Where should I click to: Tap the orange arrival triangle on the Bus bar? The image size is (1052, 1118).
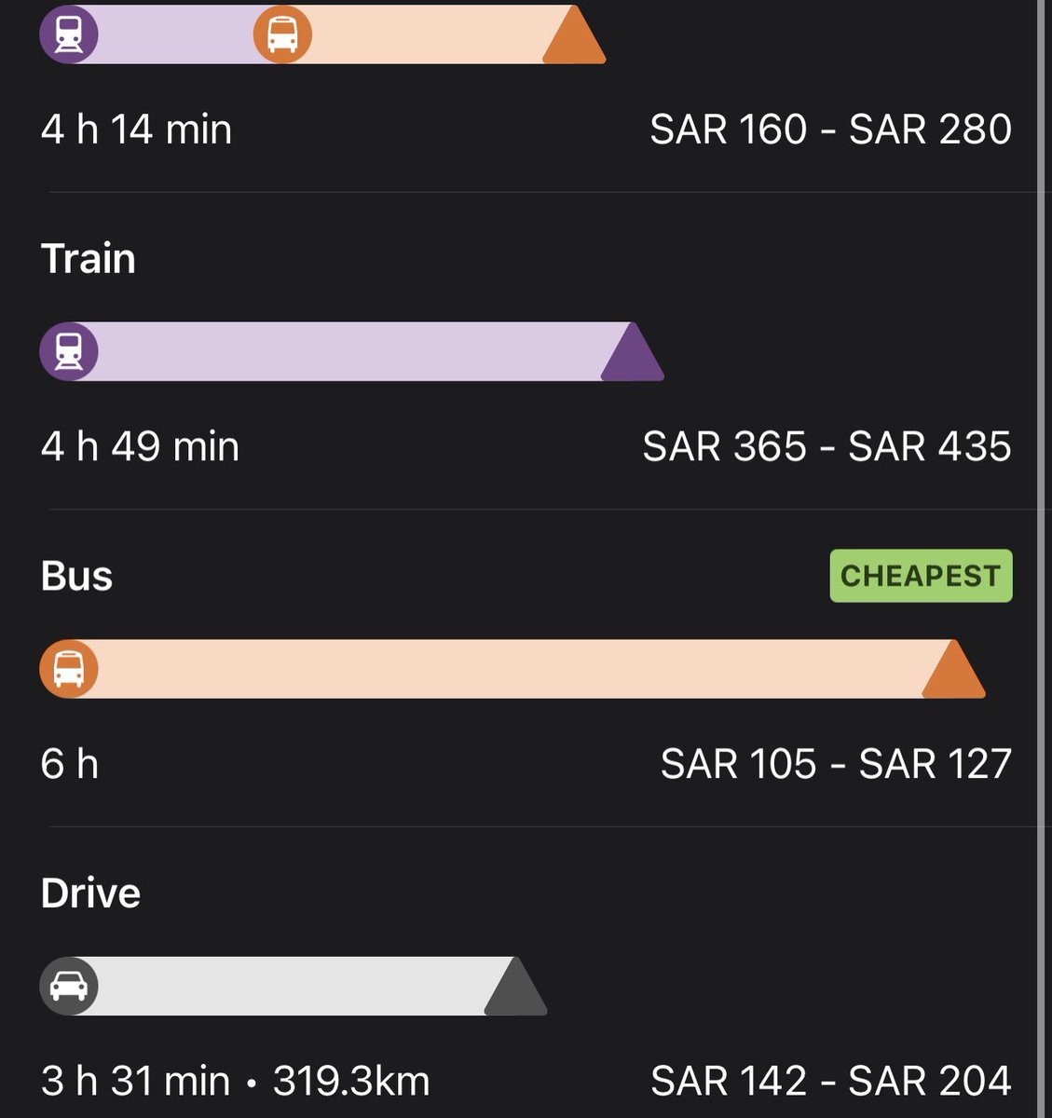point(953,669)
